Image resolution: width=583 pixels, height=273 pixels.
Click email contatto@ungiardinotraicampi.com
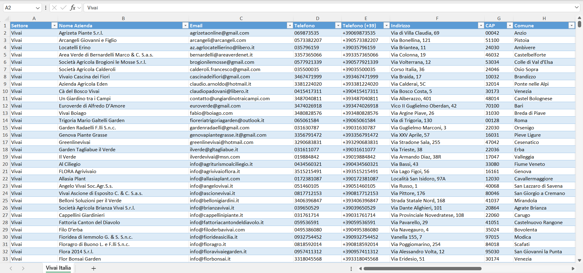pyautogui.click(x=241, y=98)
